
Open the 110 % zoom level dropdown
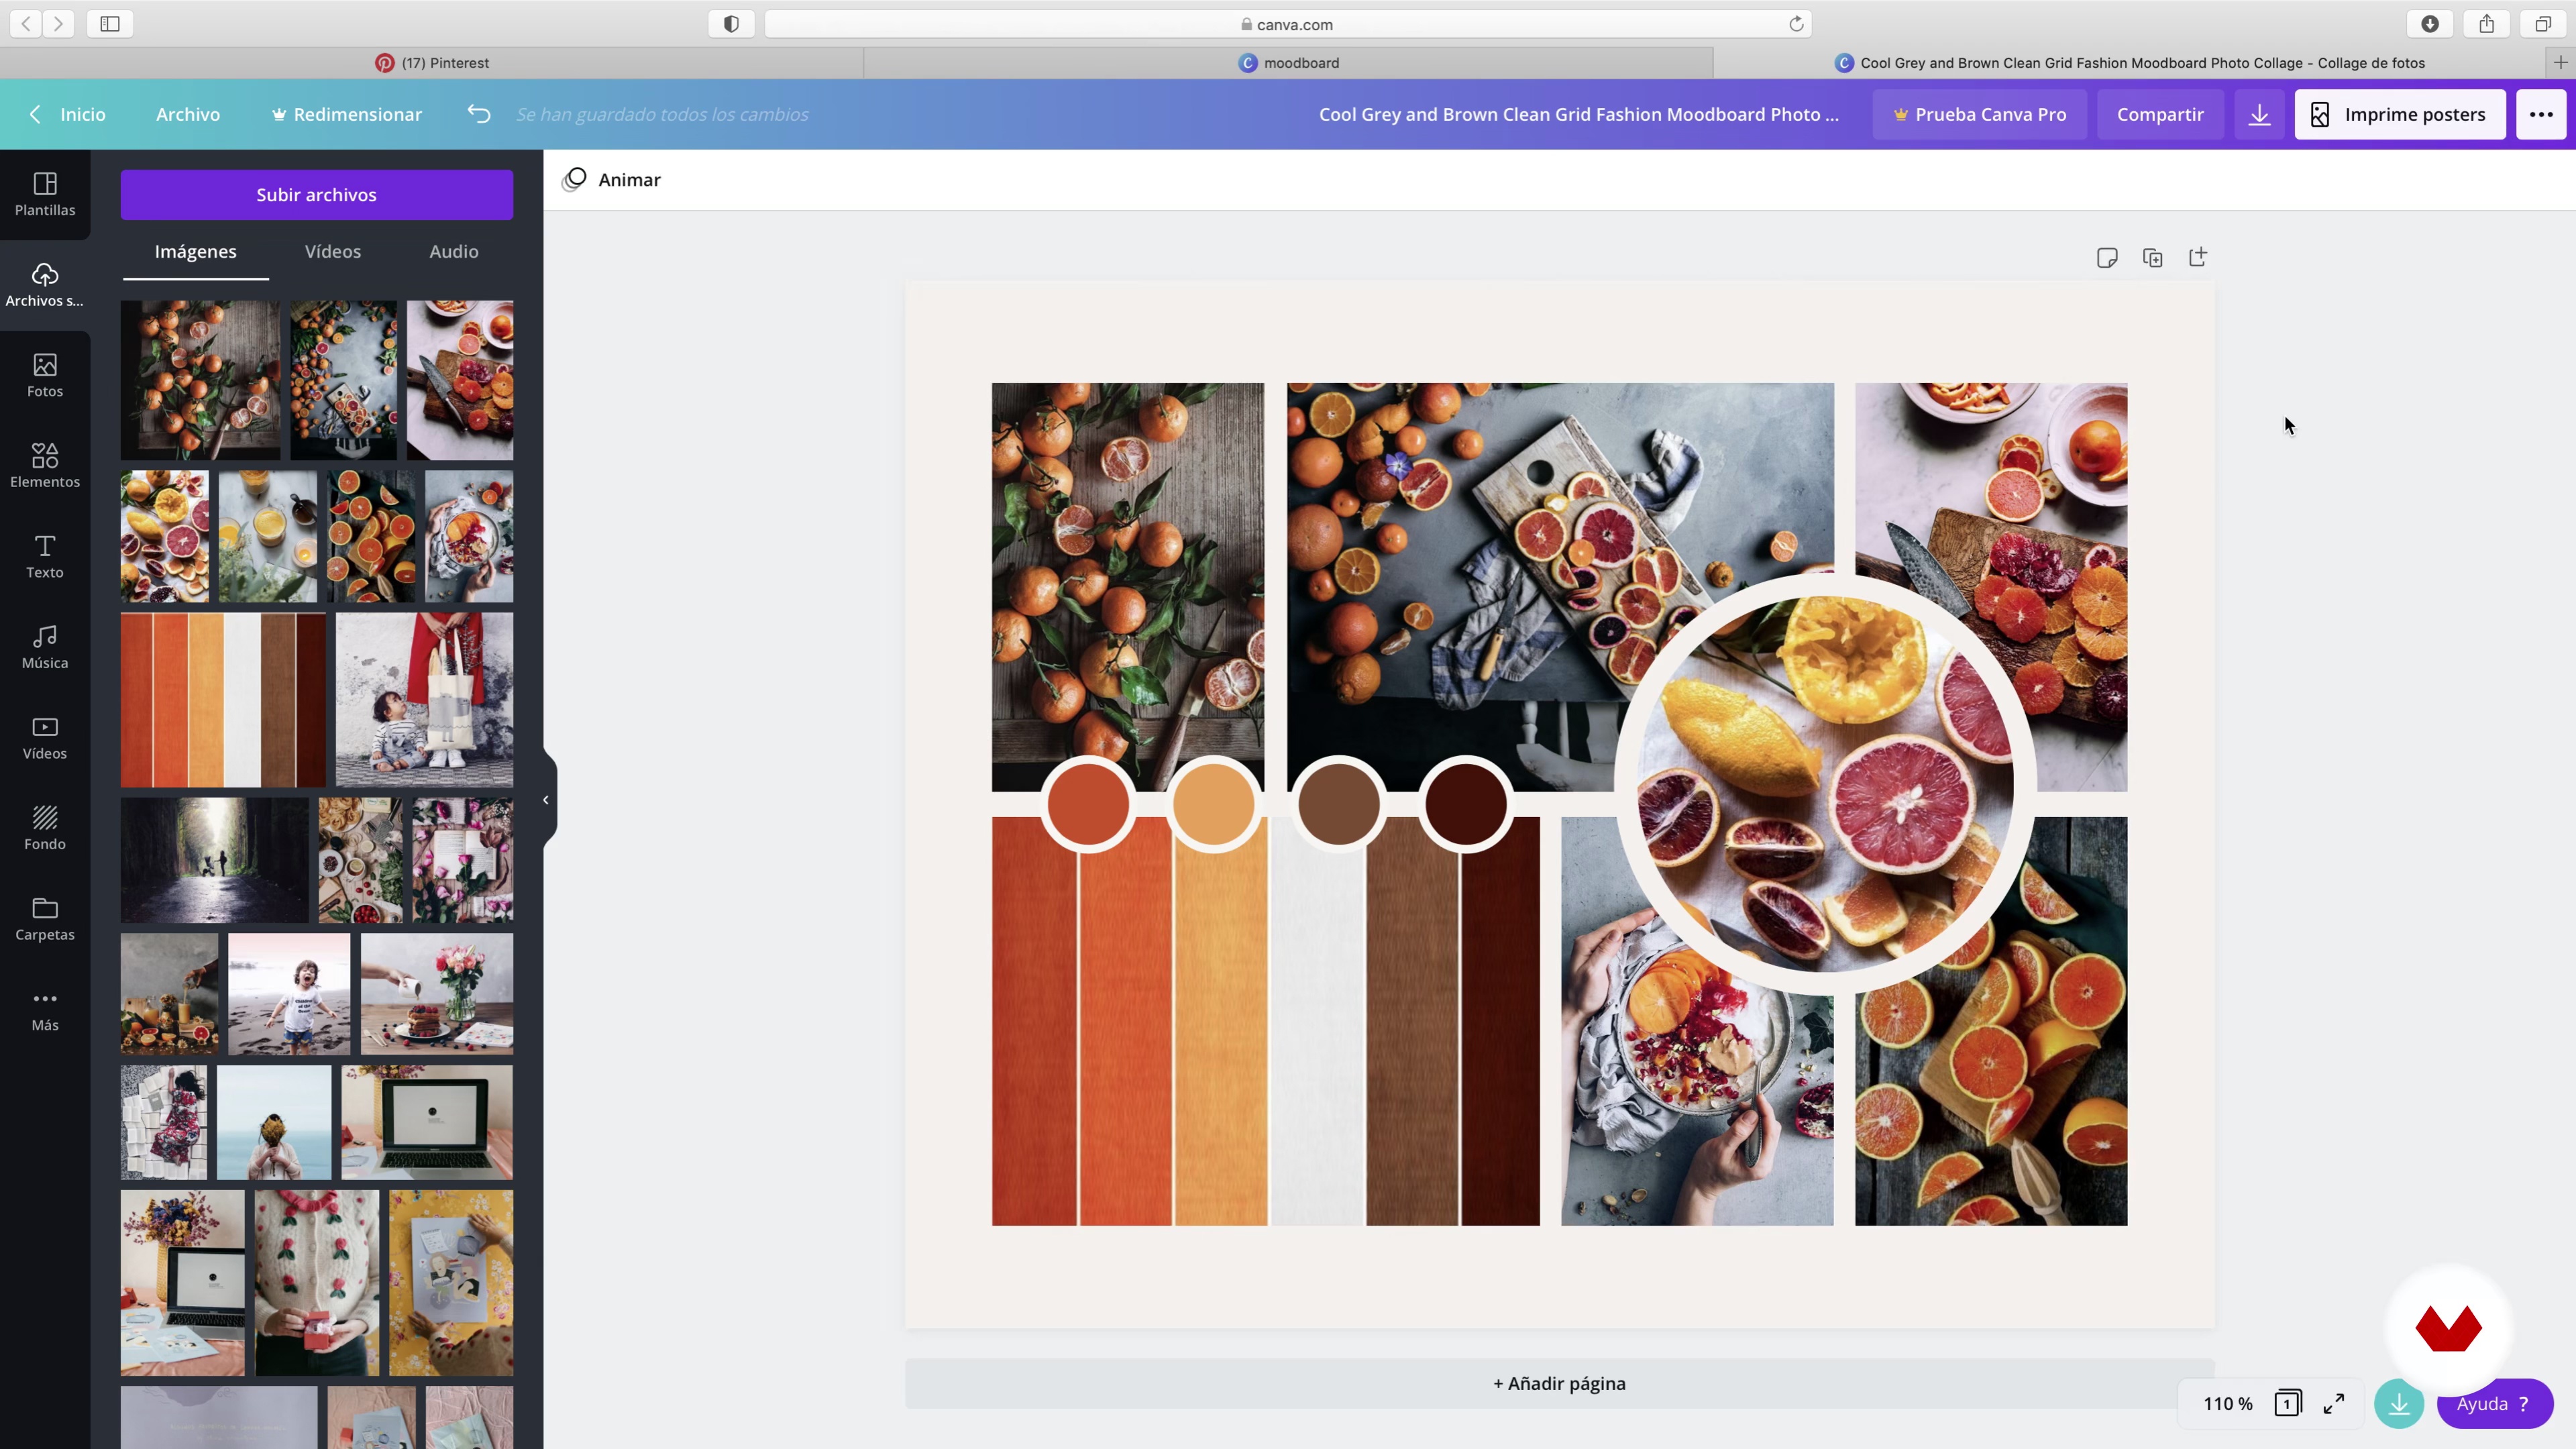tap(2228, 1403)
